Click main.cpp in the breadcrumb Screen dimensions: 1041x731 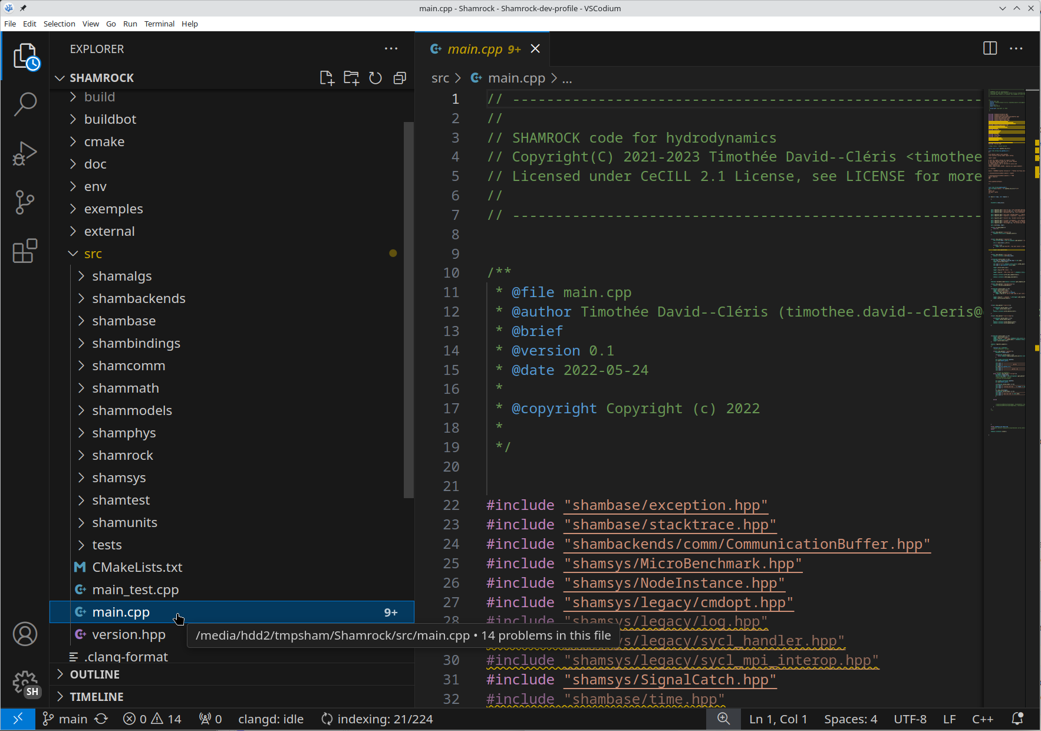(x=516, y=78)
